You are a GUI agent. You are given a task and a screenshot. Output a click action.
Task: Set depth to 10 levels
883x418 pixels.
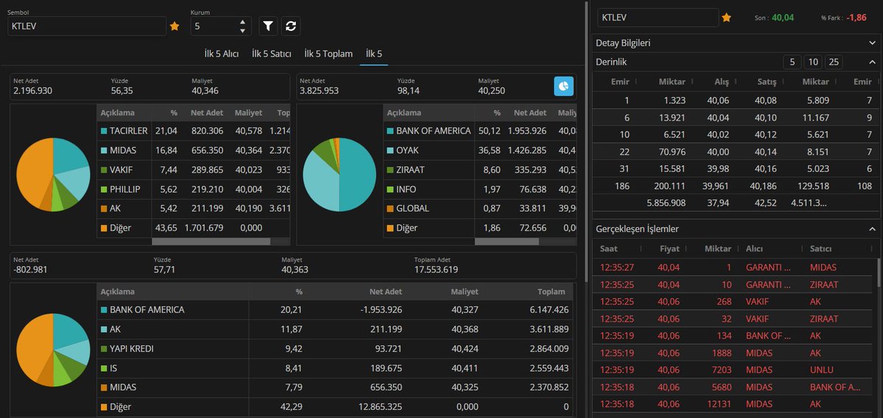tap(812, 62)
